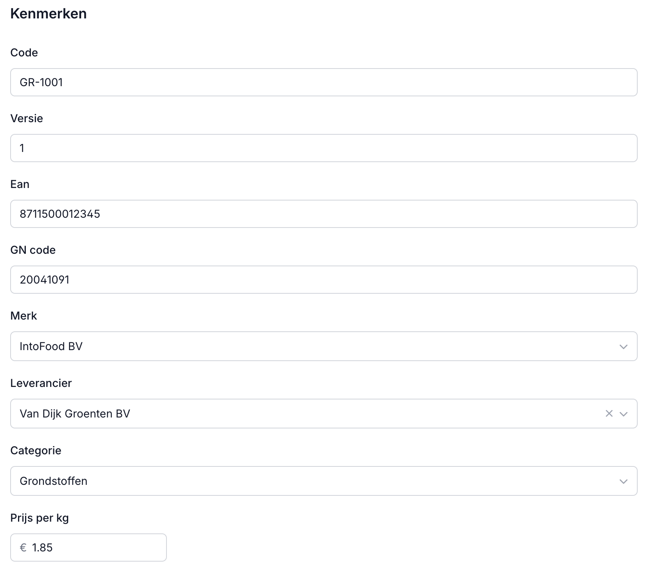
Task: Focus the Code field containing GR-1001
Action: click(324, 82)
